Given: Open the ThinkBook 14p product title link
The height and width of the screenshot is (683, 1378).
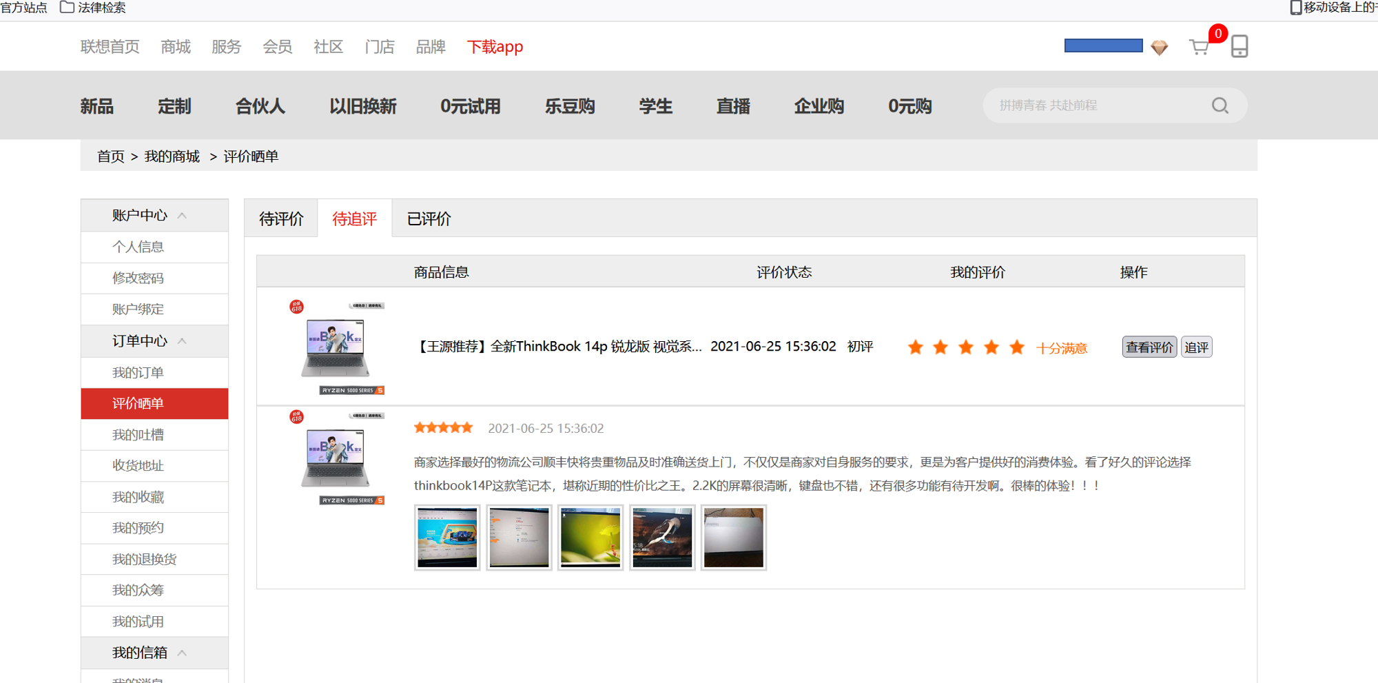Looking at the screenshot, I should [558, 347].
